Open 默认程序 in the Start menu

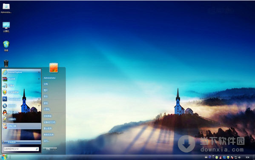coord(48,128)
